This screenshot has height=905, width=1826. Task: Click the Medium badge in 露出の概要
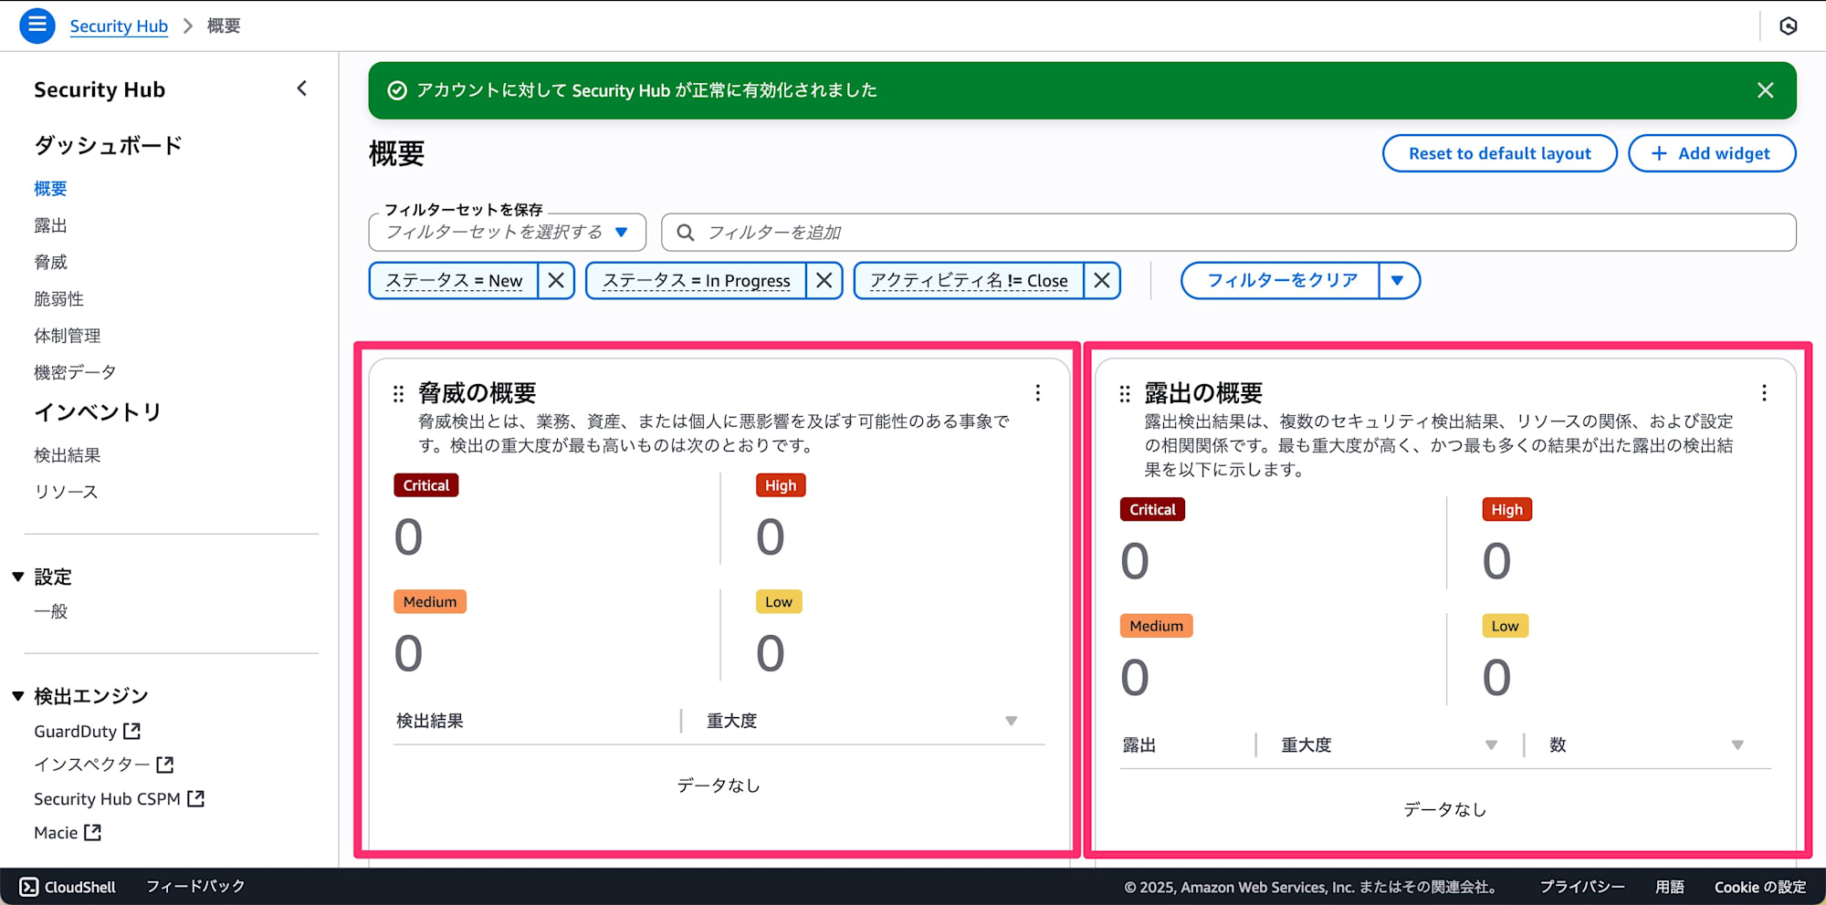(x=1156, y=626)
